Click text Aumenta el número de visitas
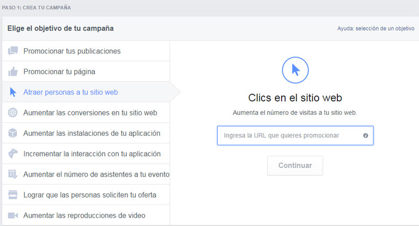 coord(295,113)
